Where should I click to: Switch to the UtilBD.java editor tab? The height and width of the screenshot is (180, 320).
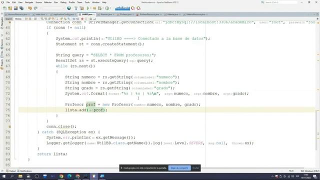tap(87, 14)
